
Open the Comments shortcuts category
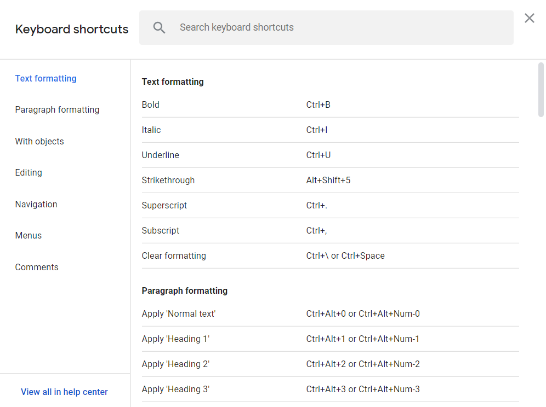(37, 267)
